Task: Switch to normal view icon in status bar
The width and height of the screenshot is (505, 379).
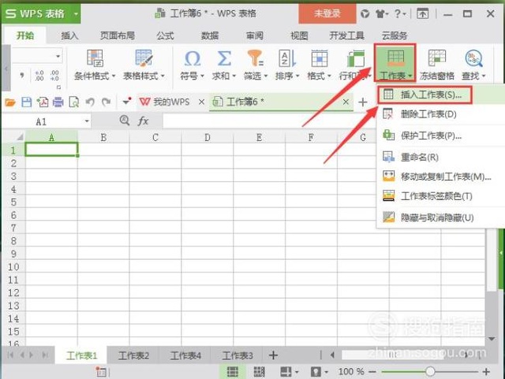Action: pyautogui.click(x=232, y=372)
